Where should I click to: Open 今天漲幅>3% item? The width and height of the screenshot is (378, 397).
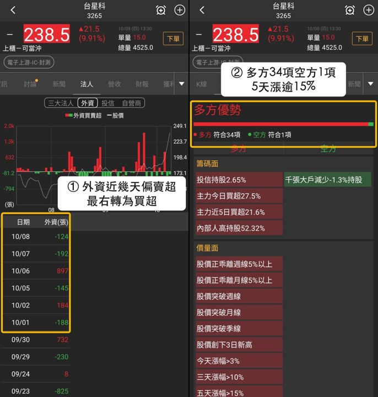coord(239,361)
